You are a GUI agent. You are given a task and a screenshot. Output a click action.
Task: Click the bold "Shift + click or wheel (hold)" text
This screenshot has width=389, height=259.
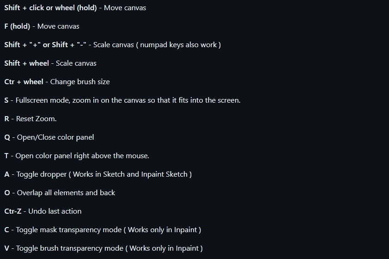(50, 8)
